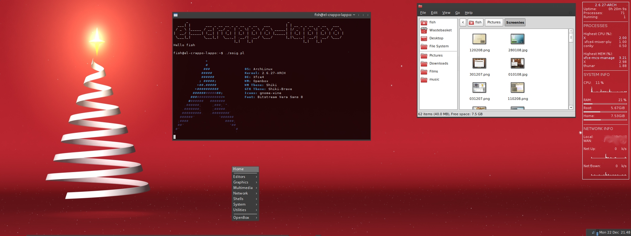Open the Films bookmark folder
The image size is (631, 236).
click(434, 71)
